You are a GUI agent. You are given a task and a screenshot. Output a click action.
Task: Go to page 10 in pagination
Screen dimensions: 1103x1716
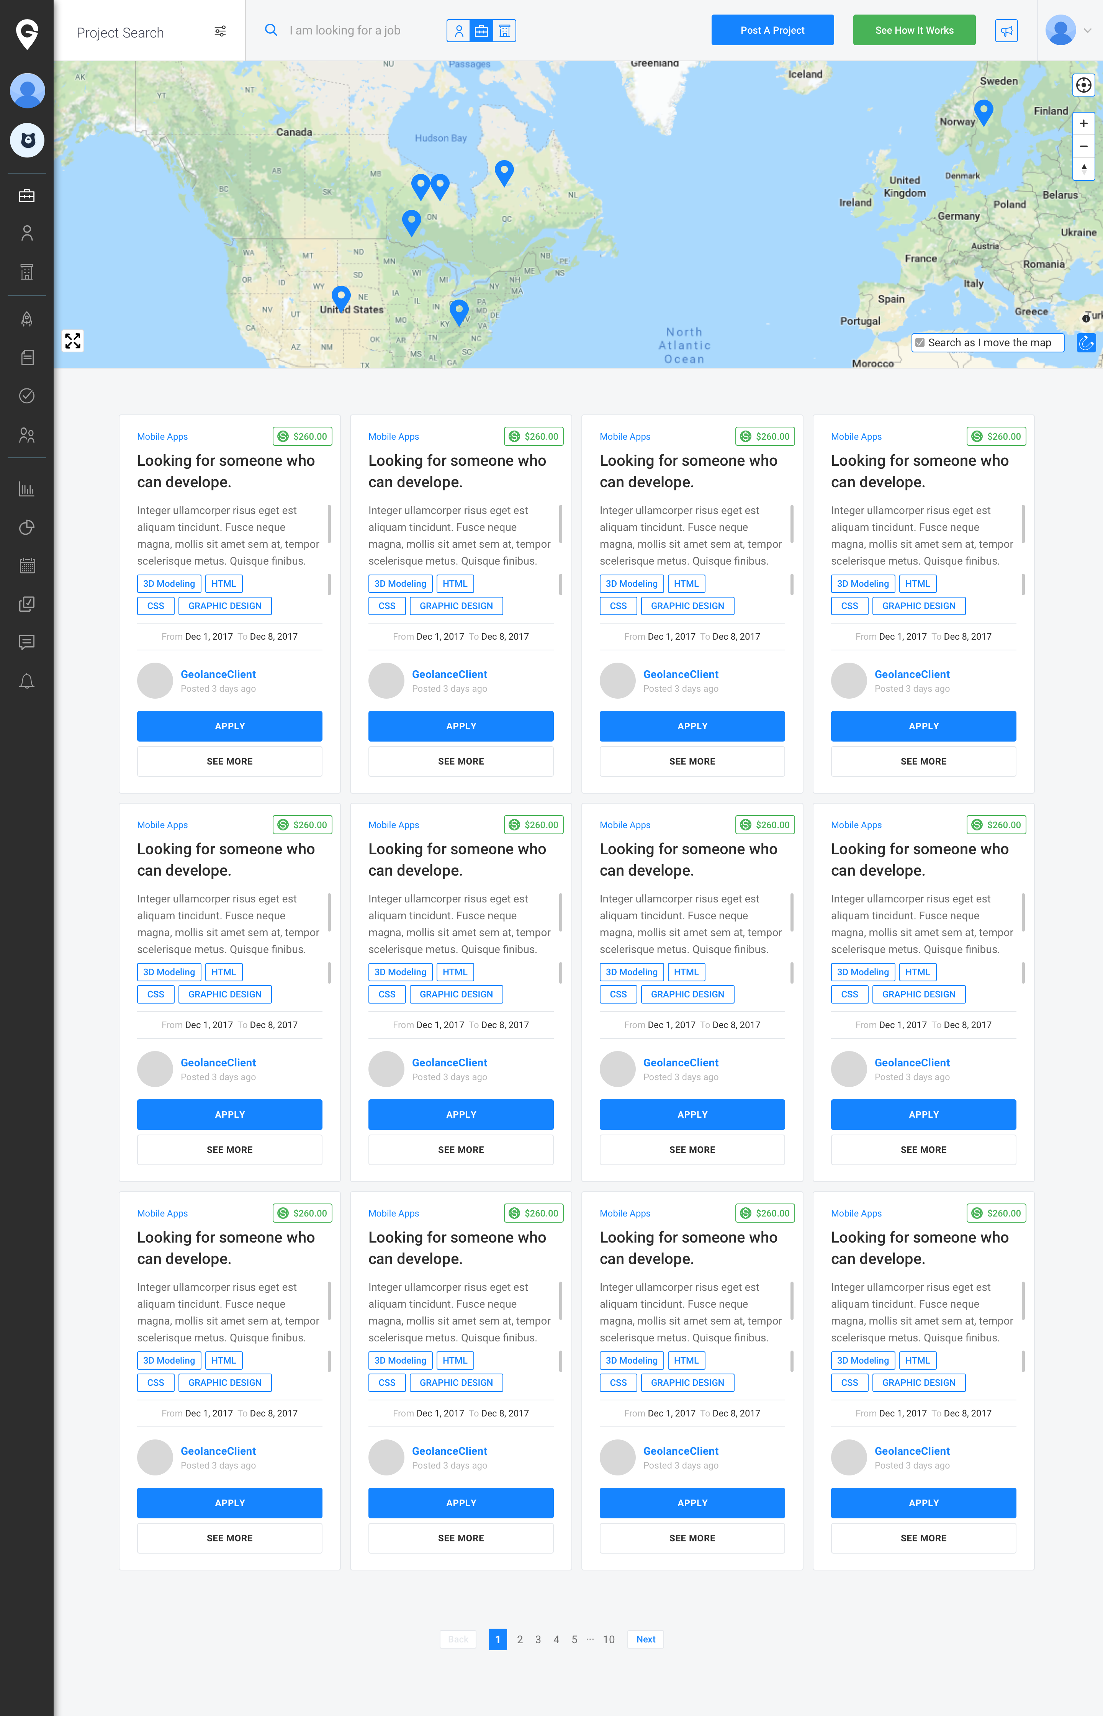608,1639
